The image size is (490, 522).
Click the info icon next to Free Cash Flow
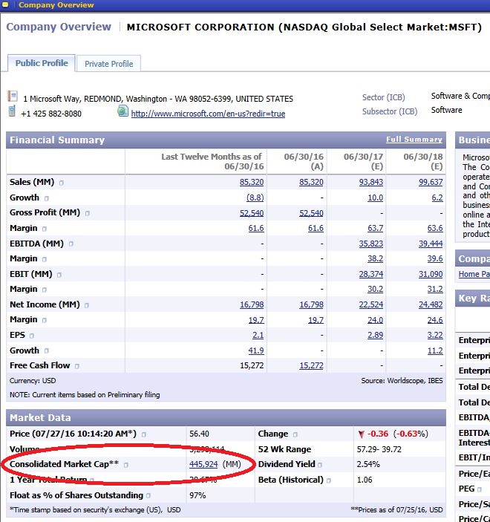[x=78, y=365]
